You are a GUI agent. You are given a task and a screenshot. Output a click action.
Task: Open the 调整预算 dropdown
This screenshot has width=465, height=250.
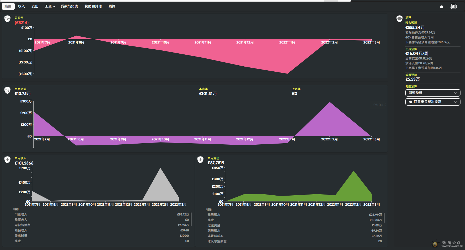click(433, 93)
